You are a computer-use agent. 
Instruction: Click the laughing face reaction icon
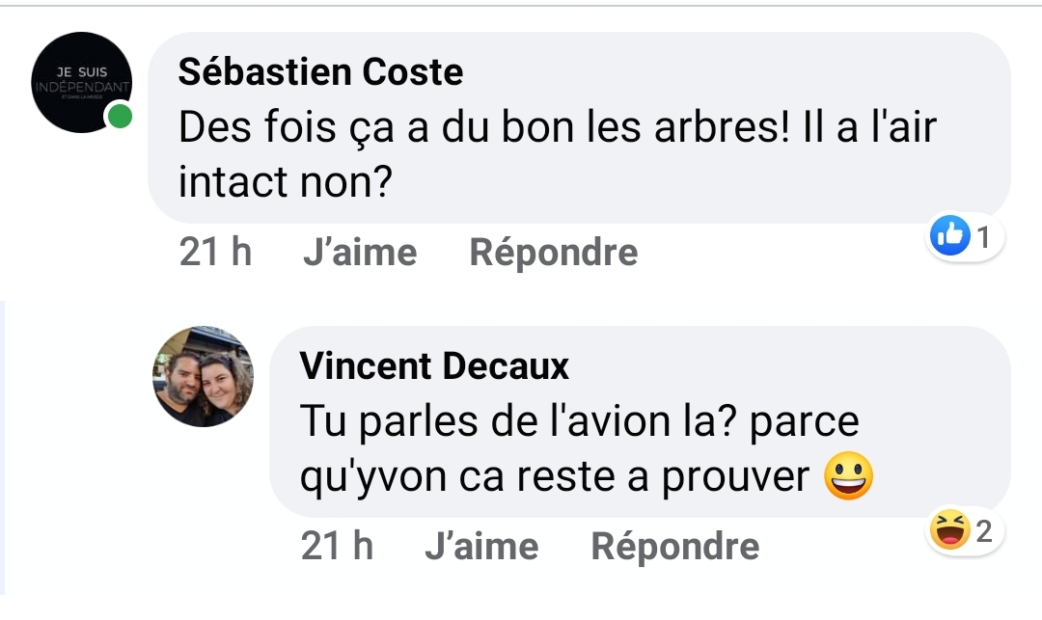[949, 530]
